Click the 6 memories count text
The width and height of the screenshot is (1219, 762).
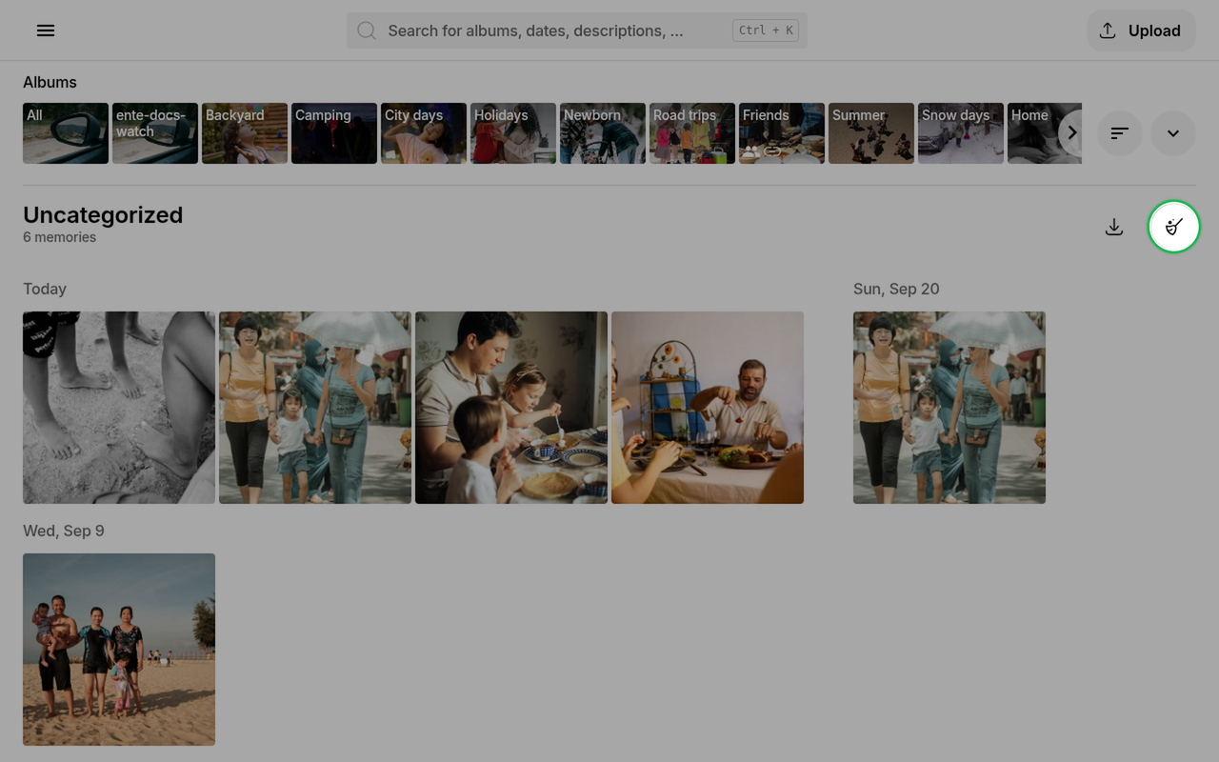click(59, 237)
